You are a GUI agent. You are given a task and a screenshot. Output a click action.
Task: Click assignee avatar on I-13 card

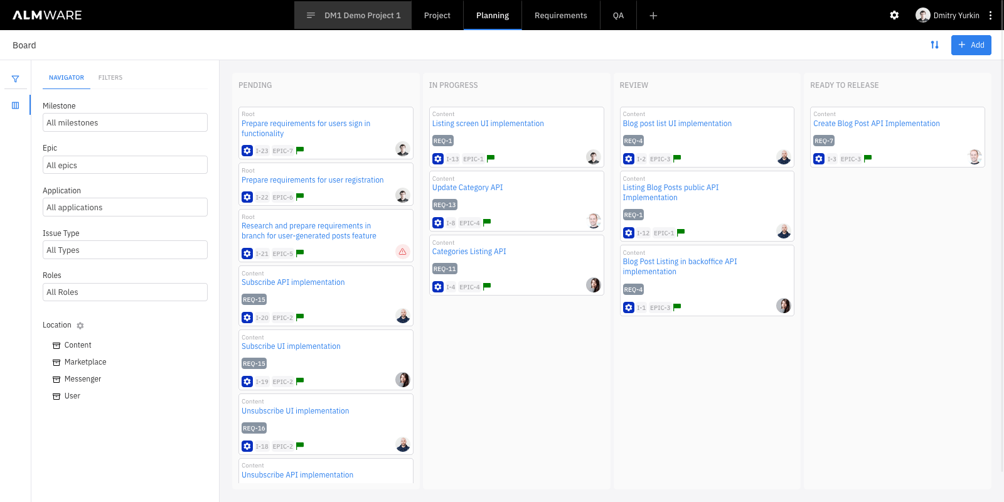pos(594,157)
